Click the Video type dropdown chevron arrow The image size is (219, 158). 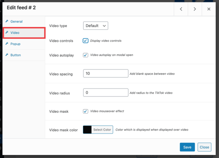[x=104, y=26]
